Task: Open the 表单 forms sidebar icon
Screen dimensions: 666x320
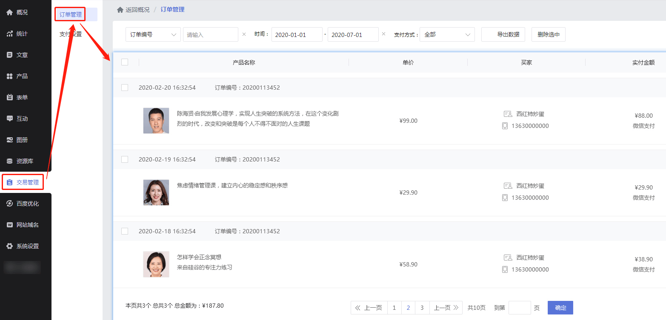Action: 10,97
